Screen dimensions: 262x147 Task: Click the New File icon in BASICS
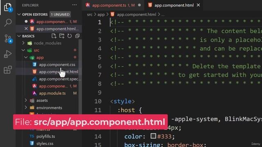54,36
